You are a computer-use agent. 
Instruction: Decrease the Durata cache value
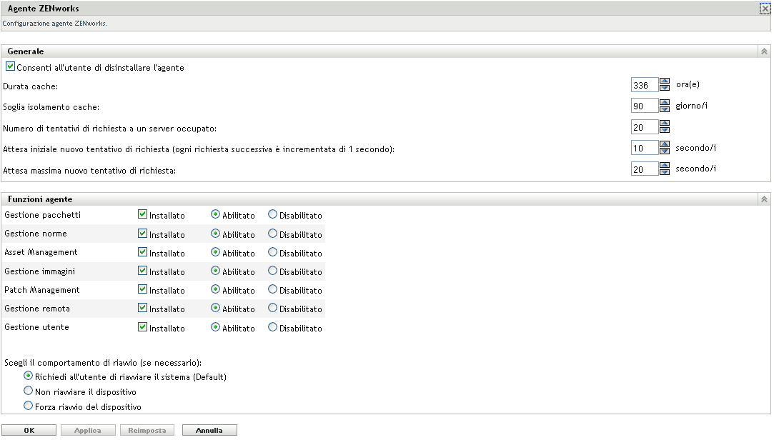pos(665,88)
